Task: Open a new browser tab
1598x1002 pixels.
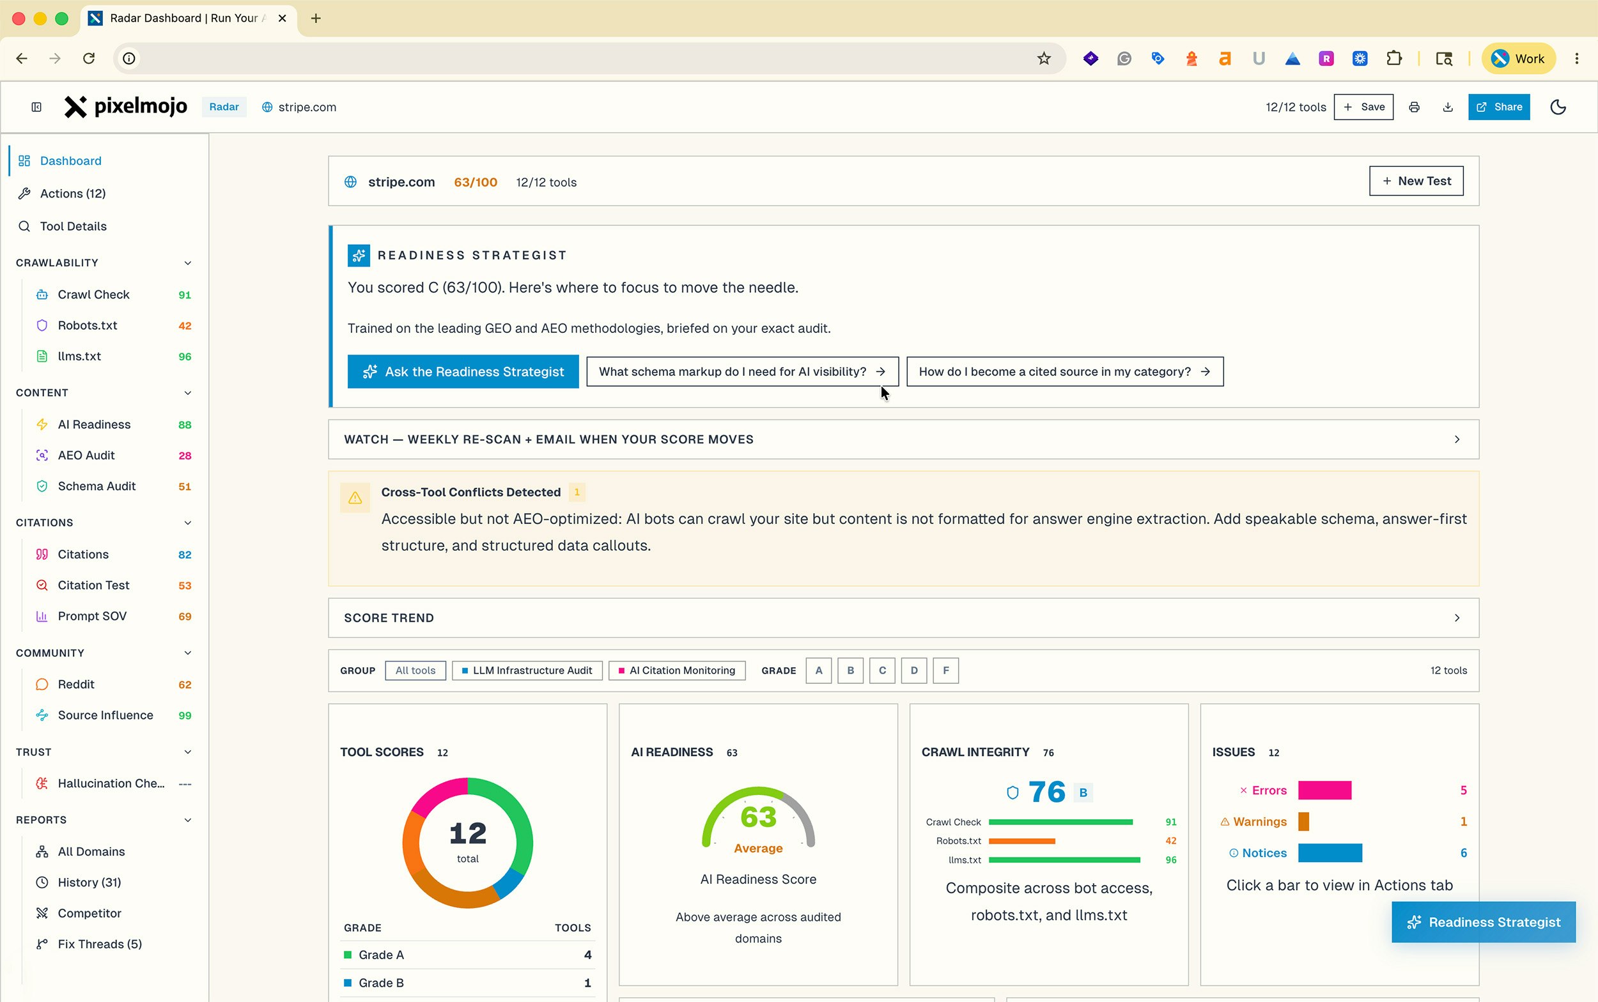Action: tap(316, 19)
